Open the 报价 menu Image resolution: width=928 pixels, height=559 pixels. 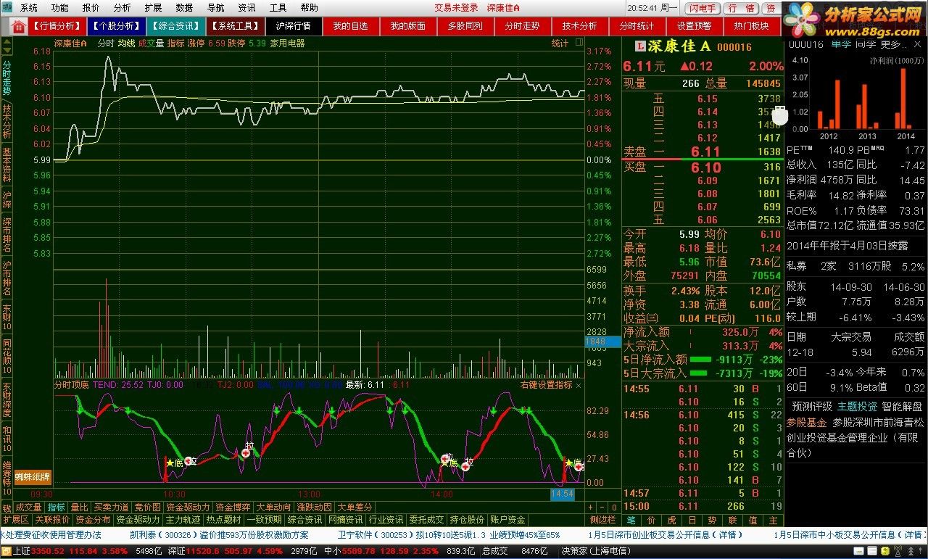point(91,7)
